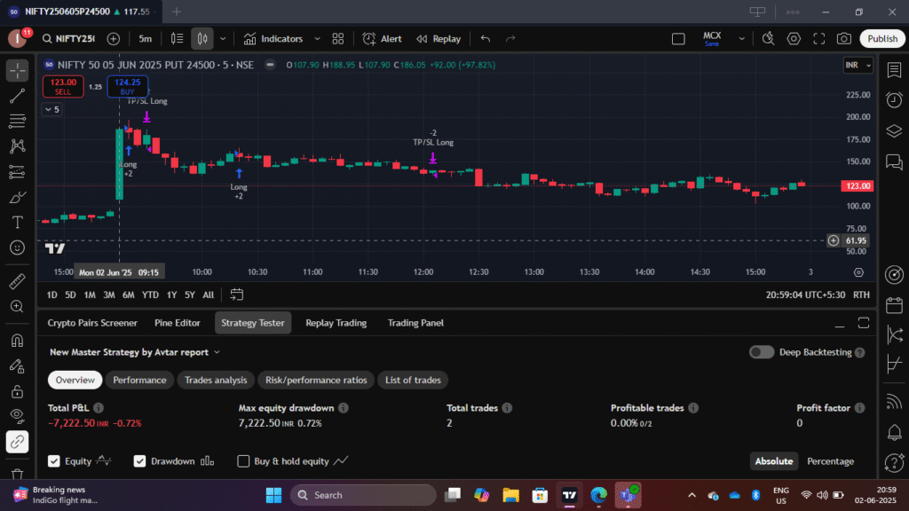Viewport: 909px width, 511px height.
Task: Click the 123.00 SELL button
Action: tap(63, 86)
